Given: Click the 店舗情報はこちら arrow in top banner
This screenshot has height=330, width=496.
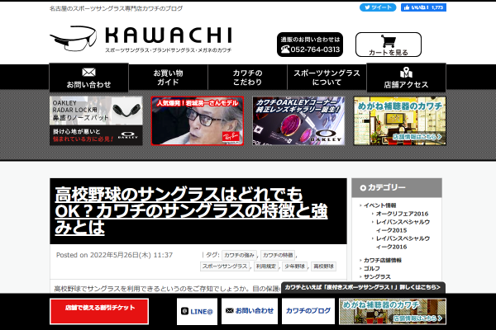Looking at the screenshot, I should coord(417,137).
